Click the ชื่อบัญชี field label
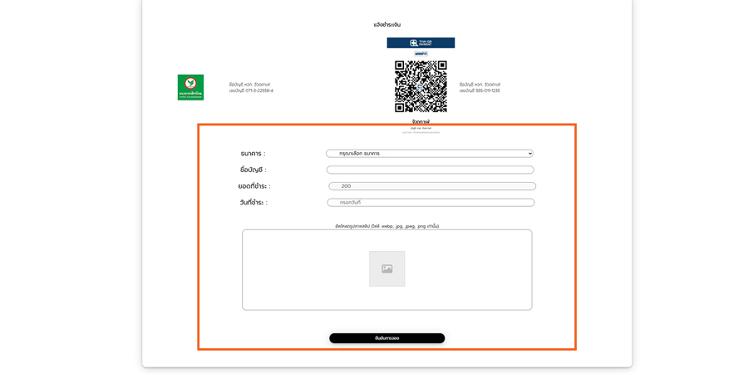Image resolution: width=748 pixels, height=374 pixels. tap(253, 170)
